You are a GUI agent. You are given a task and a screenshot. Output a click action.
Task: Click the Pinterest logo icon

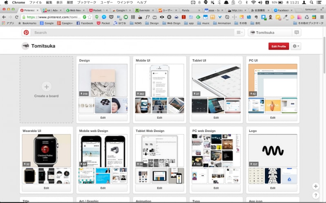click(x=26, y=32)
